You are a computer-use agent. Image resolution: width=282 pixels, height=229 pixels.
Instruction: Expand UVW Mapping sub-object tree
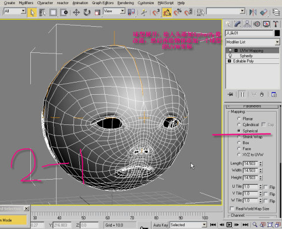pyautogui.click(x=236, y=51)
